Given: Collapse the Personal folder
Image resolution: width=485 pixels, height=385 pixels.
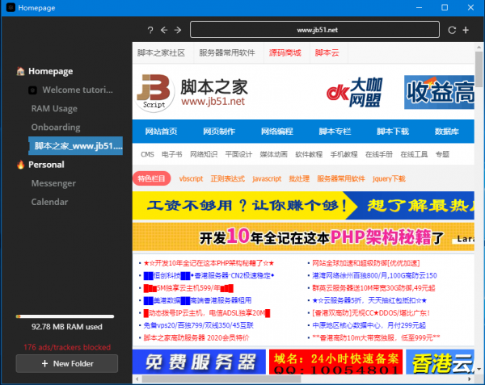Looking at the screenshot, I should coord(46,165).
